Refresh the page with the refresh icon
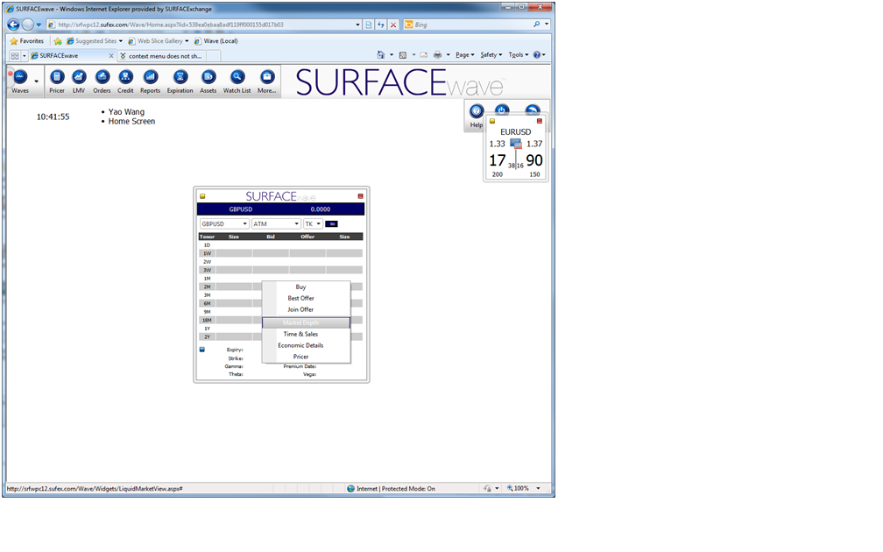 [x=381, y=25]
